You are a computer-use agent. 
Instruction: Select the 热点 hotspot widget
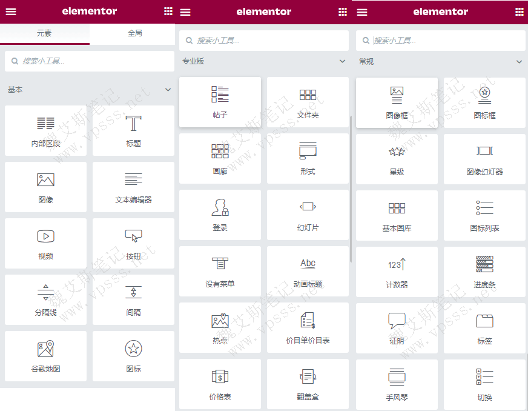click(220, 327)
